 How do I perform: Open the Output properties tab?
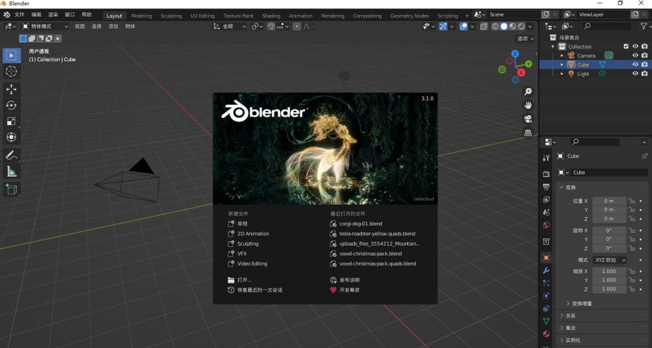click(x=546, y=186)
